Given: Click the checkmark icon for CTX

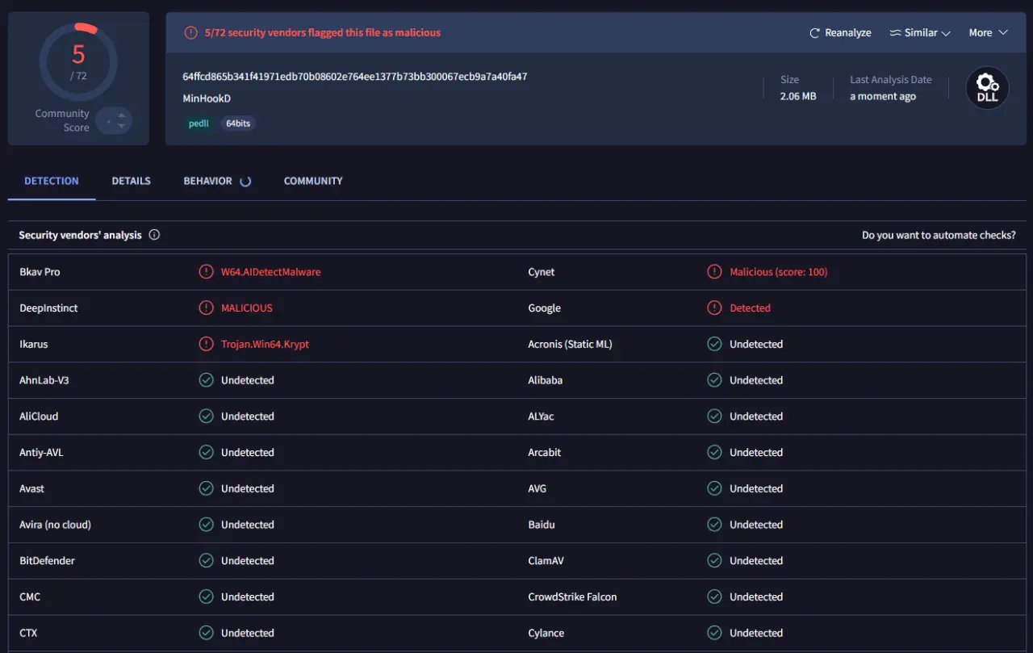Looking at the screenshot, I should [206, 633].
